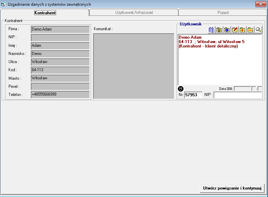Click the Kod field showing 64-113

60,70
